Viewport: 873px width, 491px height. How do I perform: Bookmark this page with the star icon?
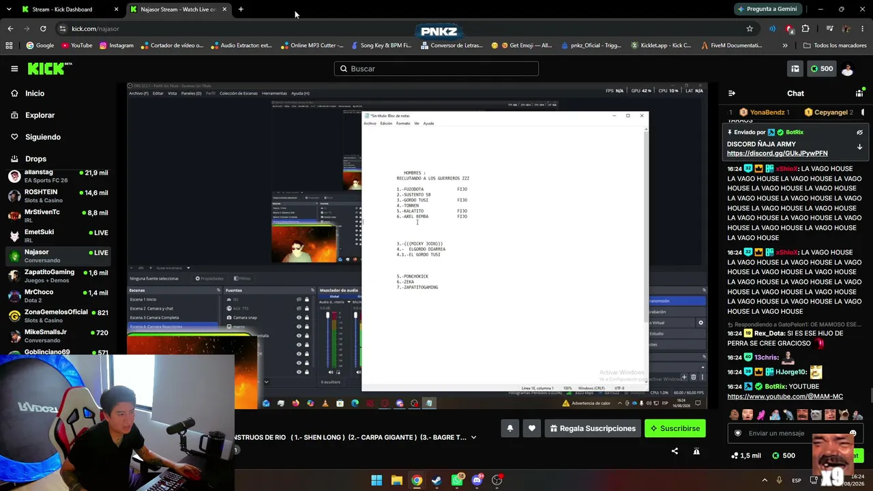click(750, 29)
